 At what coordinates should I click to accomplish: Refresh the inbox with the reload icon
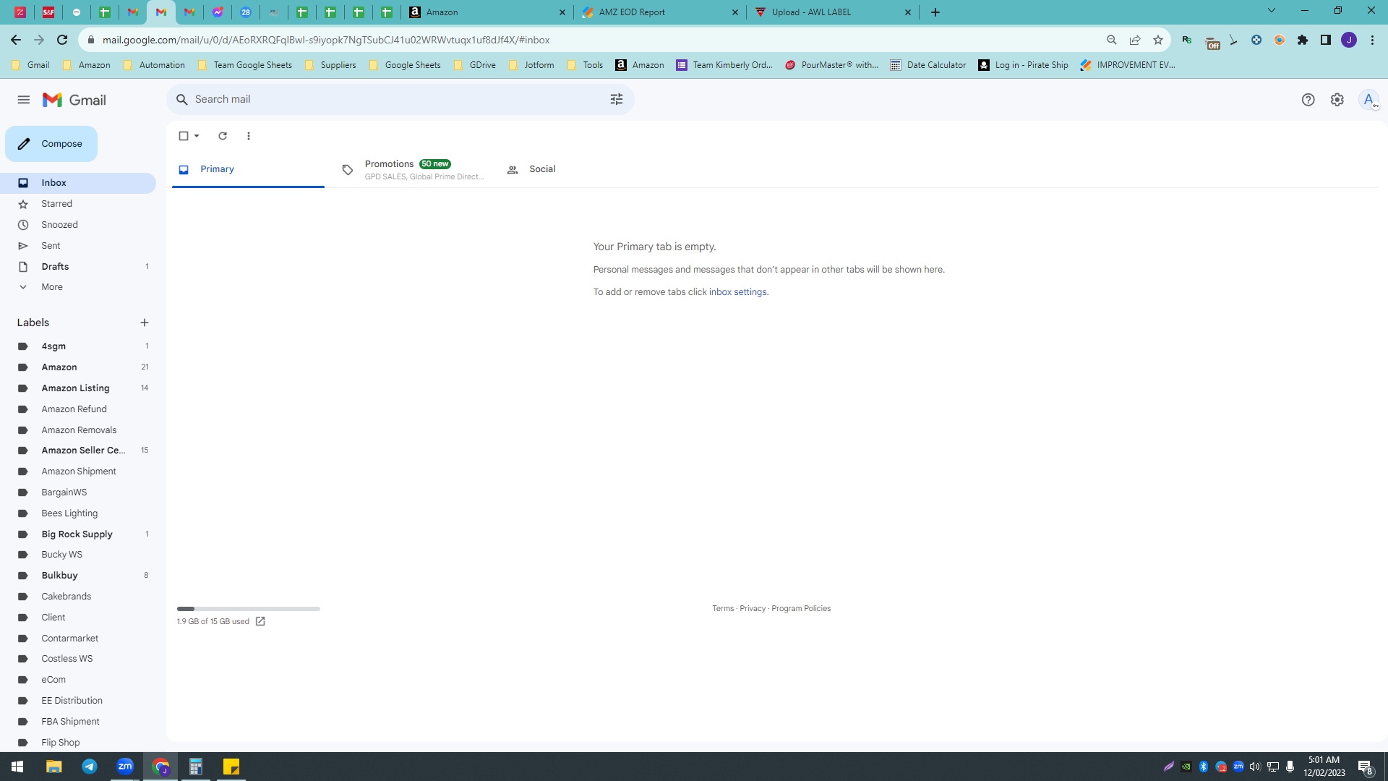coord(223,136)
